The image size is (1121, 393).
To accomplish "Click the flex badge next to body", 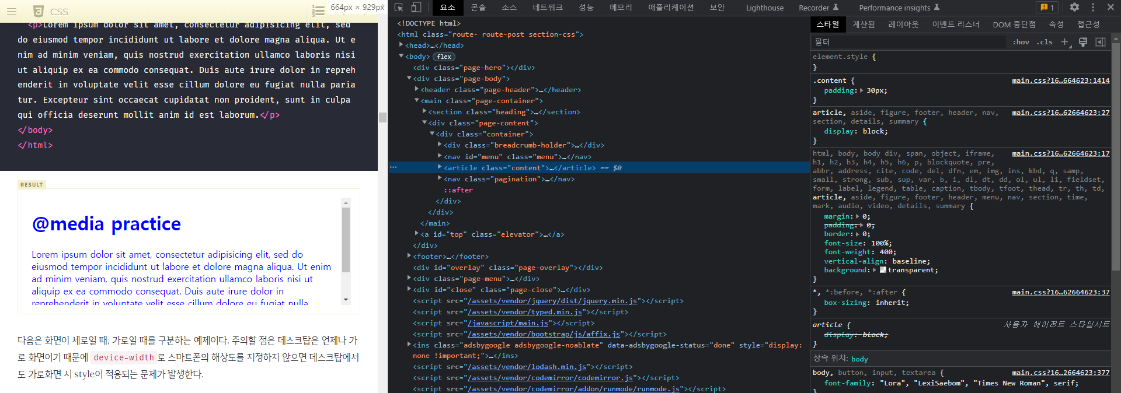I will (444, 57).
